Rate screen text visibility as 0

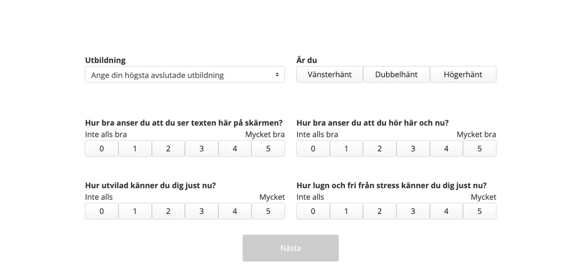point(102,149)
